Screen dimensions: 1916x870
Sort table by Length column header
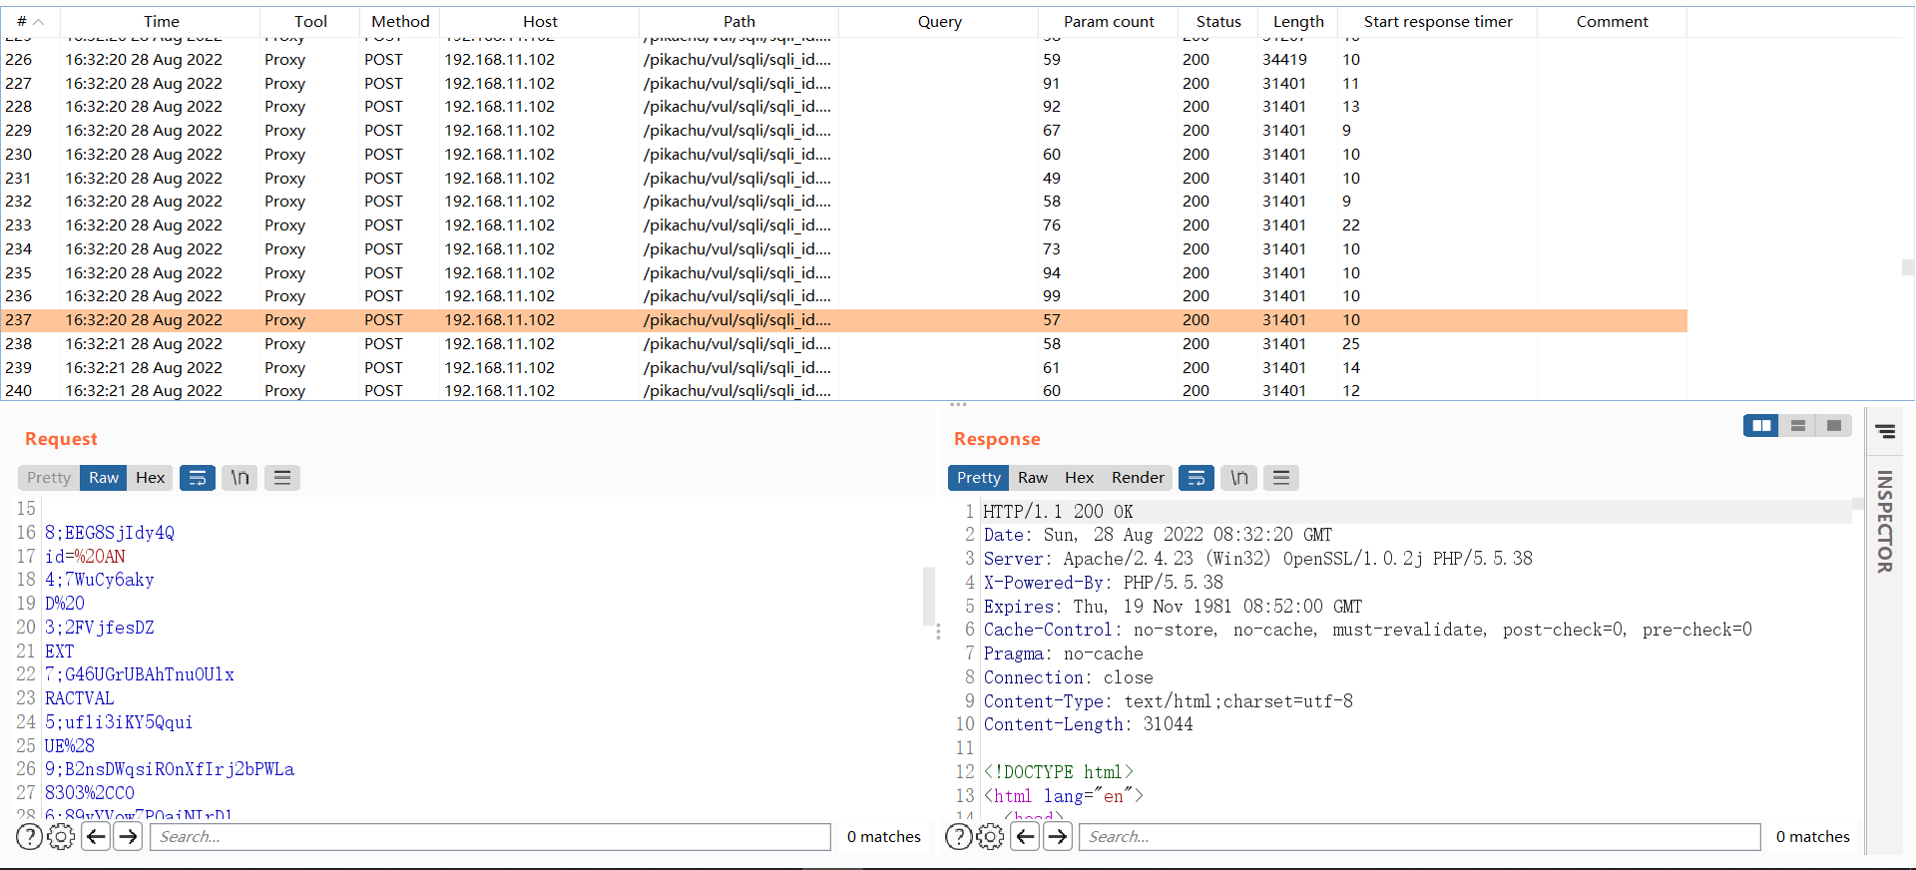click(x=1298, y=21)
